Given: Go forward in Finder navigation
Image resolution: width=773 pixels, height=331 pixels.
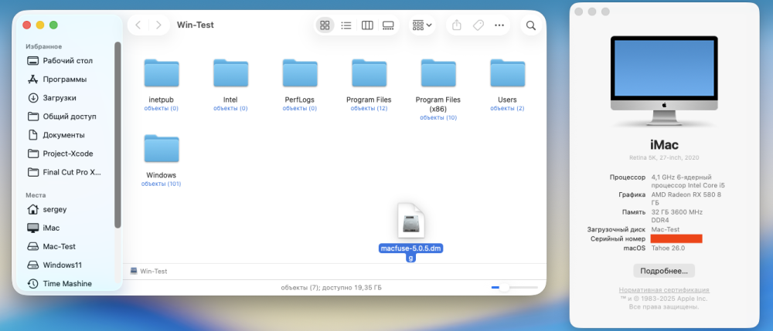Looking at the screenshot, I should [x=158, y=25].
